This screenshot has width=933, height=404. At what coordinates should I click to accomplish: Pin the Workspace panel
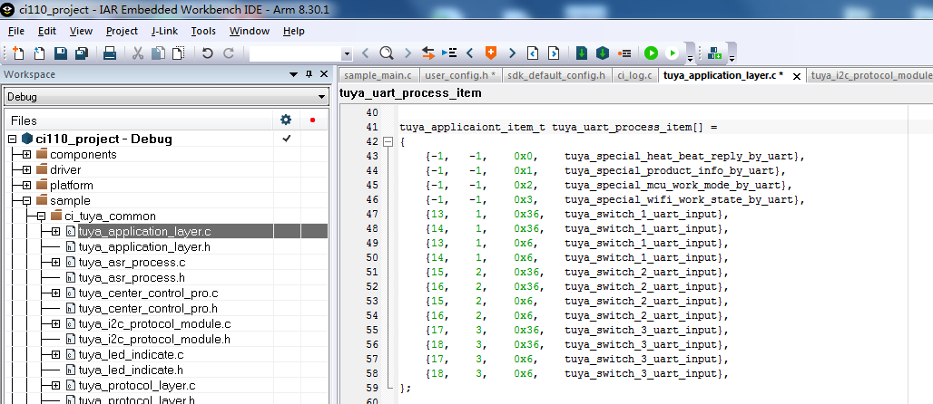309,74
